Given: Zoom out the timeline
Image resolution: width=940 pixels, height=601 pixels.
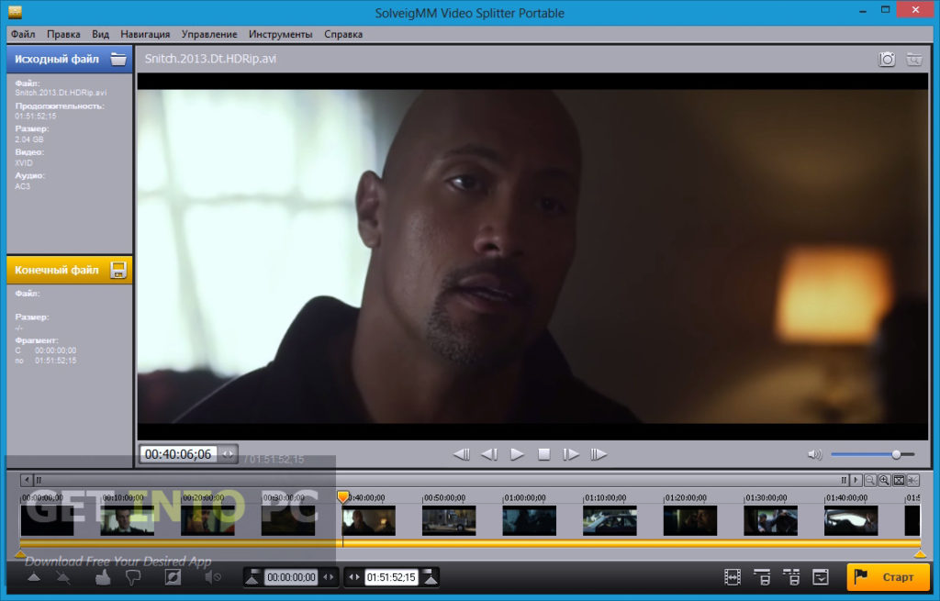Looking at the screenshot, I should pos(870,480).
